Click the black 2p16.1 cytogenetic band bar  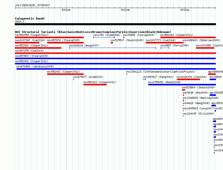115,24
